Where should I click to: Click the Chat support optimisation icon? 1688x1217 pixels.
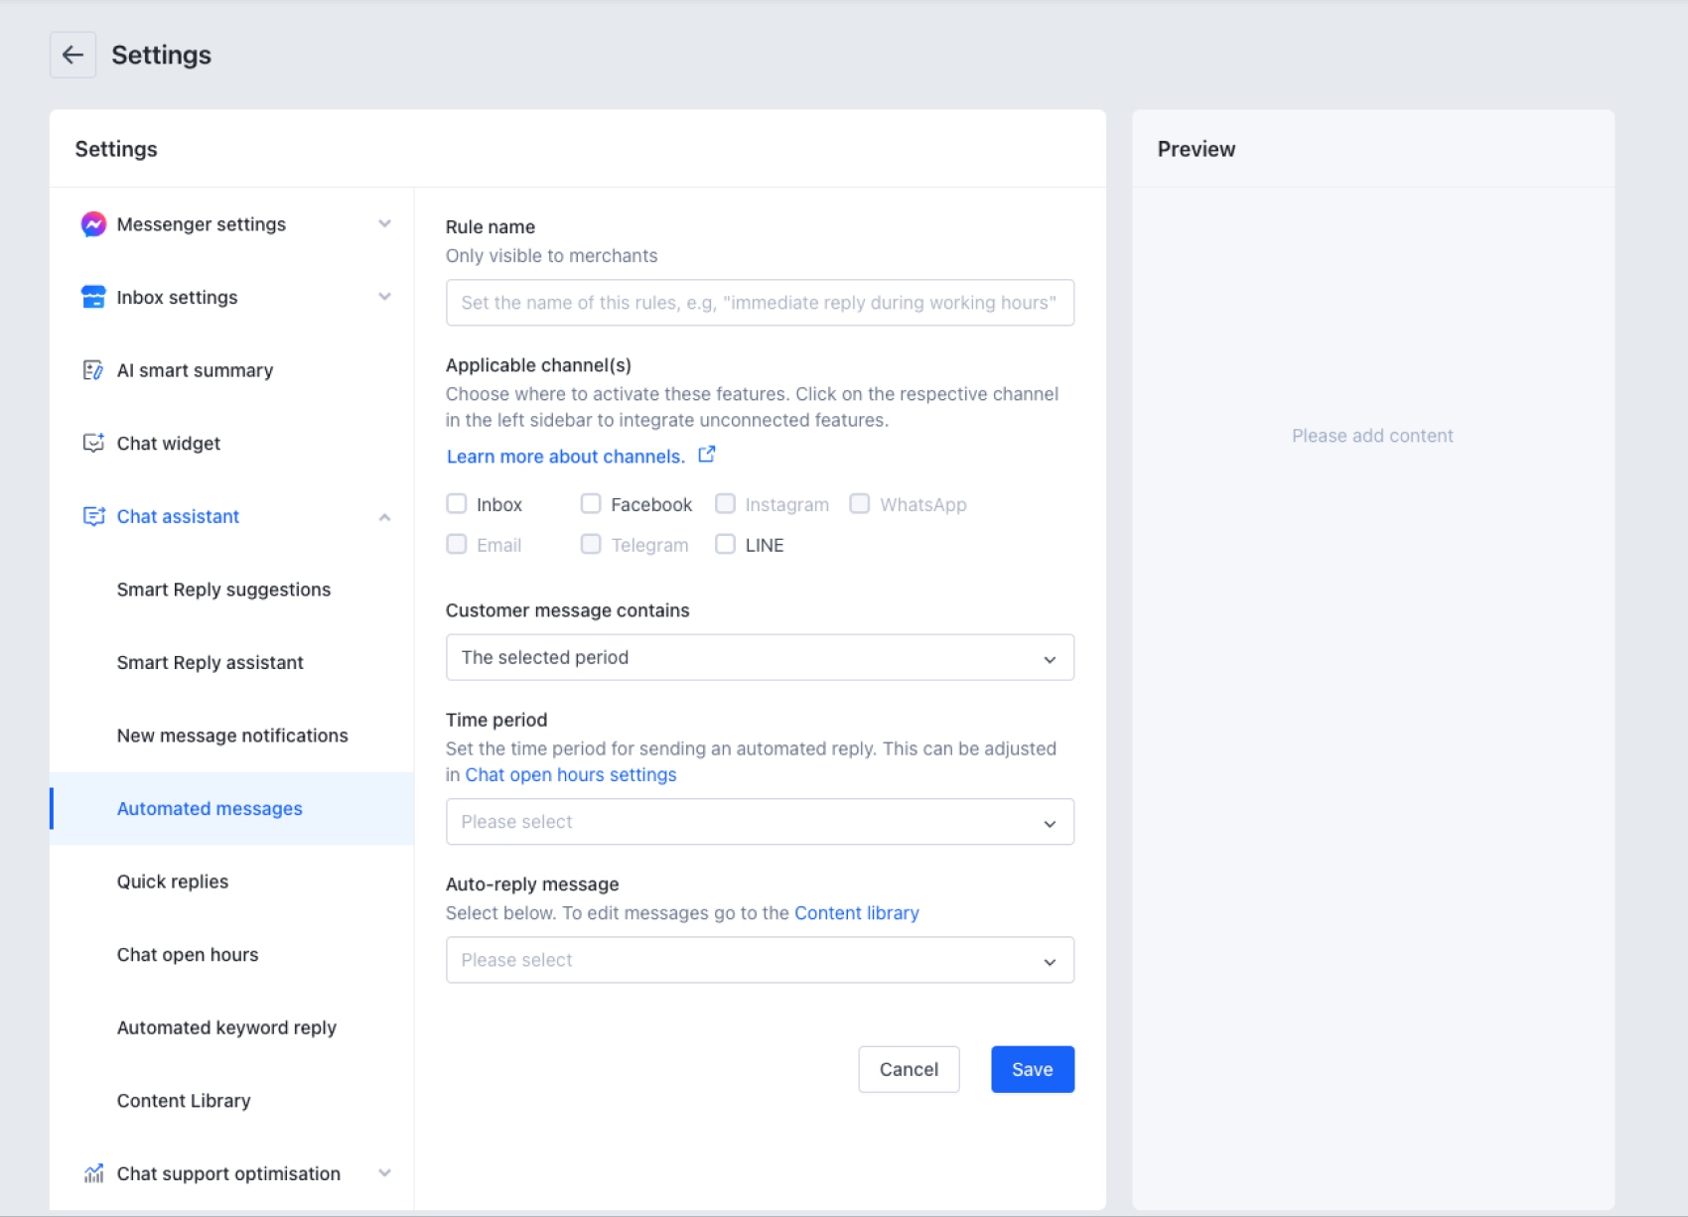[x=93, y=1173]
